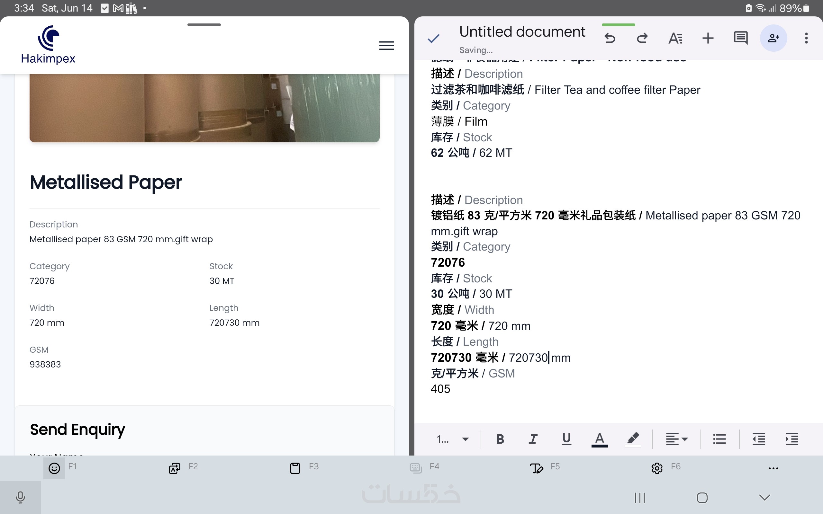823x514 pixels.
Task: Tap the checkmark to finish editing
Action: 434,39
